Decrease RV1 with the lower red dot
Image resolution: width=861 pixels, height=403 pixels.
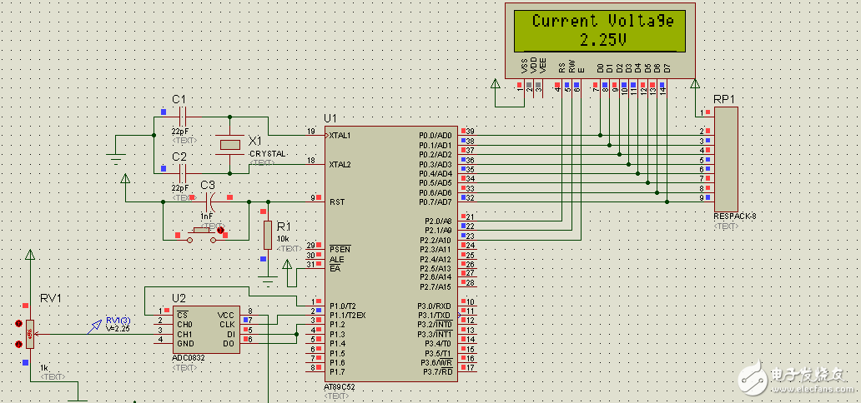tap(18, 345)
